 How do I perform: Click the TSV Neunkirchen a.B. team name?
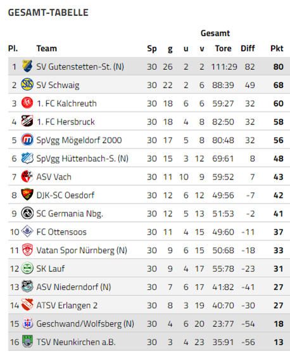click(x=76, y=342)
